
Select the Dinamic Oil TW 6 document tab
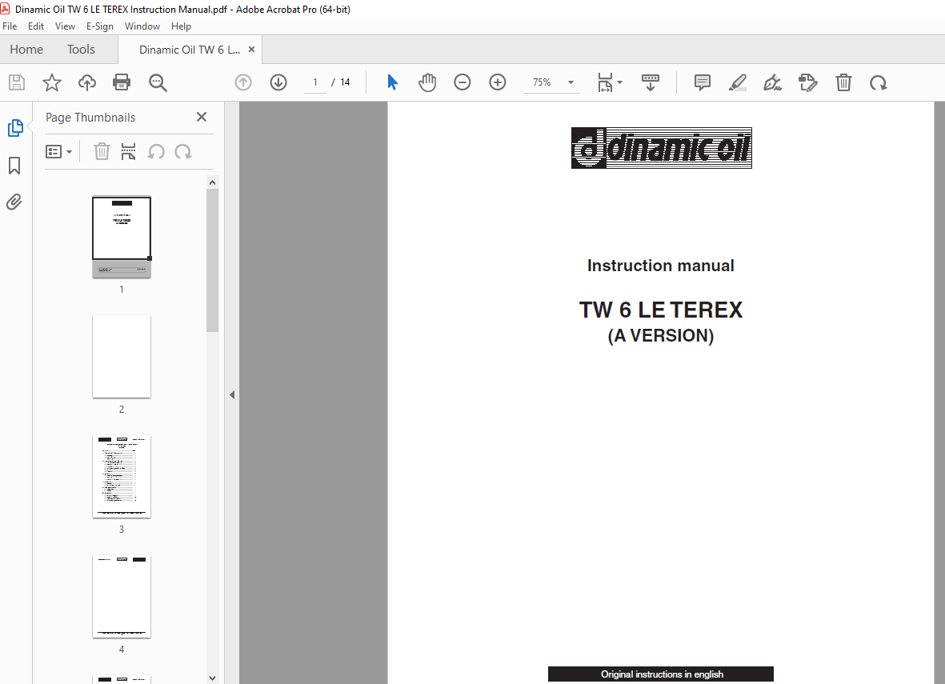point(190,50)
